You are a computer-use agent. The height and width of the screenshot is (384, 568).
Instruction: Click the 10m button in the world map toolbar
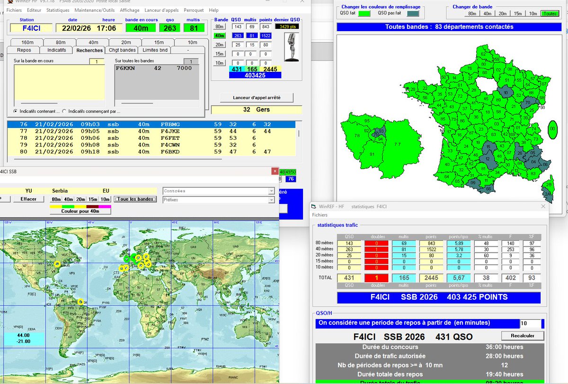pos(105,199)
